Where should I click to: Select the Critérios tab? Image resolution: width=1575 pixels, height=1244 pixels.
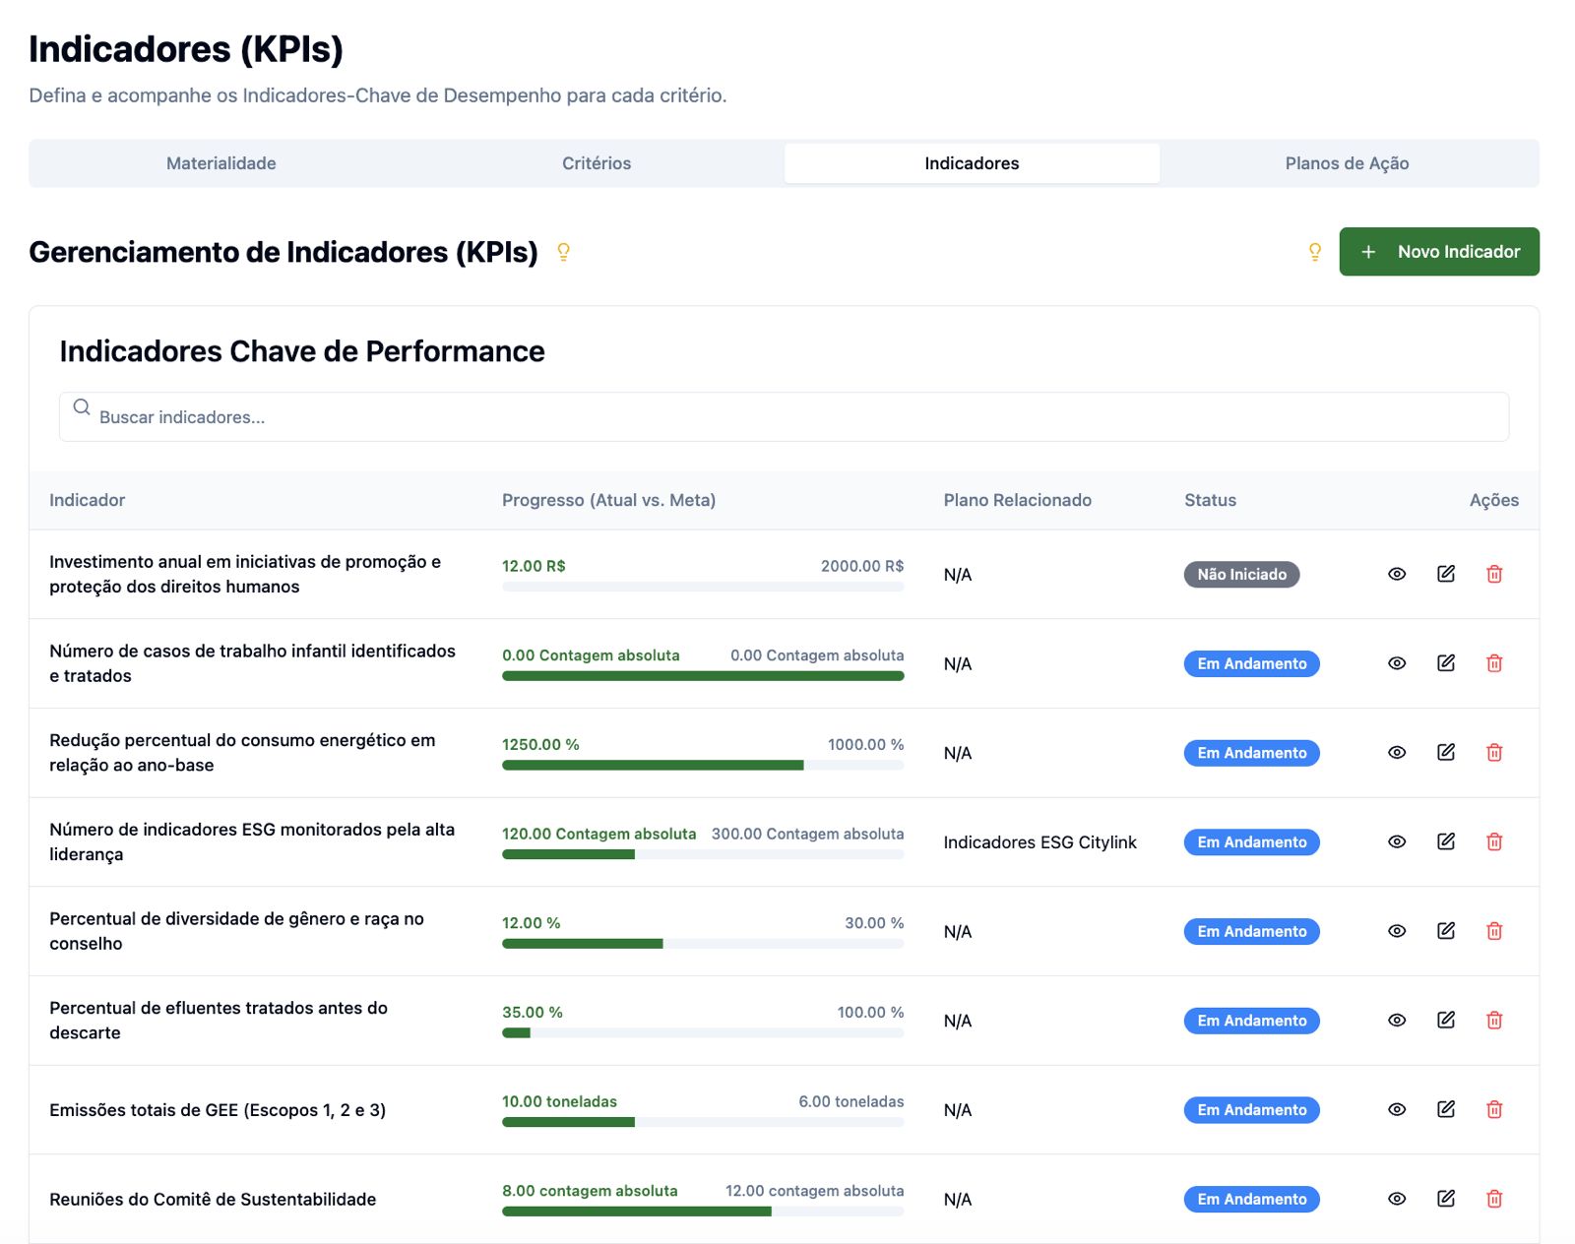596,163
